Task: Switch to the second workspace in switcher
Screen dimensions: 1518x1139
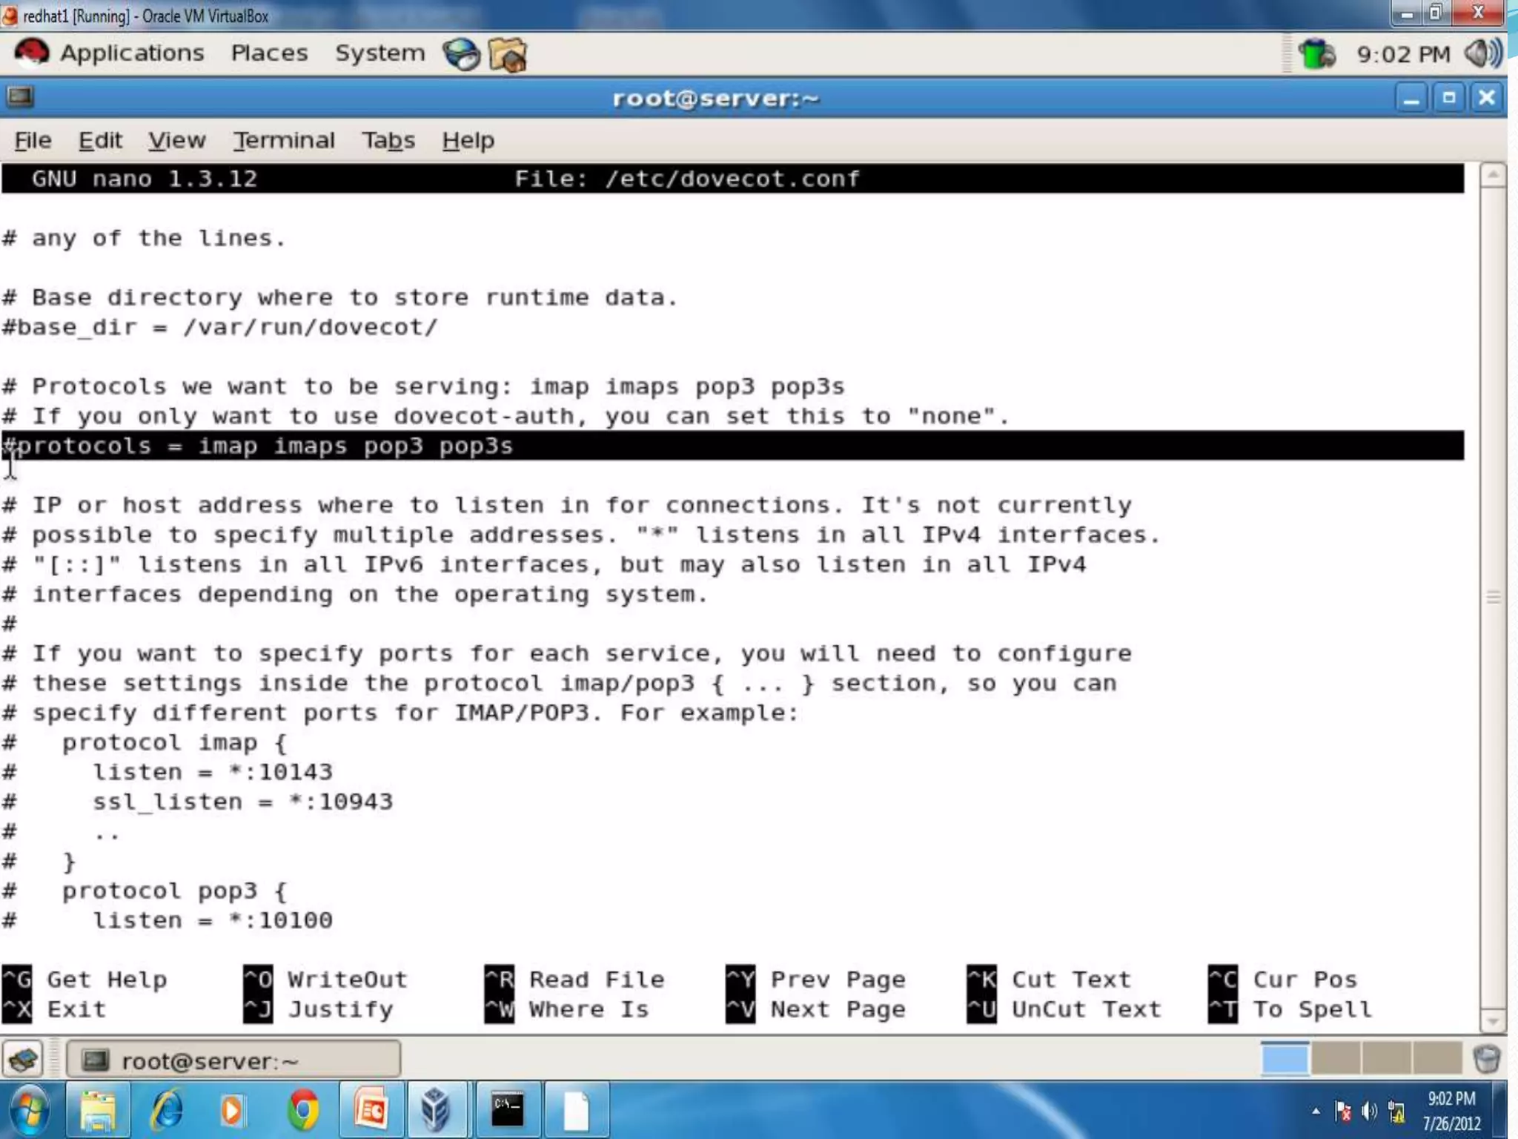Action: (x=1335, y=1059)
